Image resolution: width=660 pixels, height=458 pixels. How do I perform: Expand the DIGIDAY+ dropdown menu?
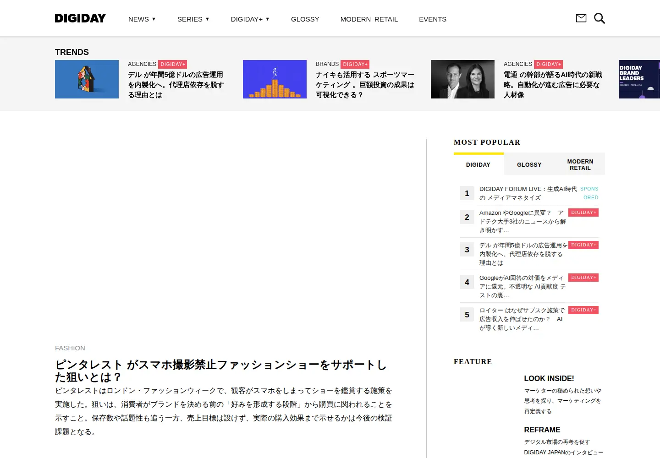click(250, 19)
